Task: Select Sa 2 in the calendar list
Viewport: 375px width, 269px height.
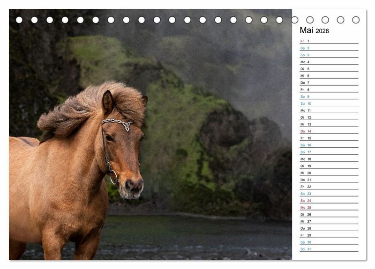Action: point(329,48)
